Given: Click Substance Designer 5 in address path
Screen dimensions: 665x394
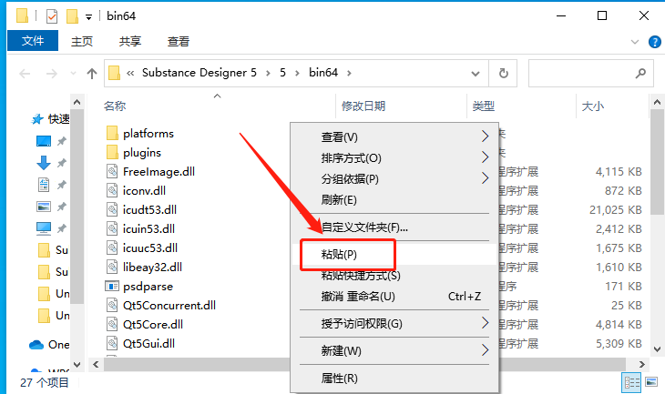Looking at the screenshot, I should (x=199, y=73).
